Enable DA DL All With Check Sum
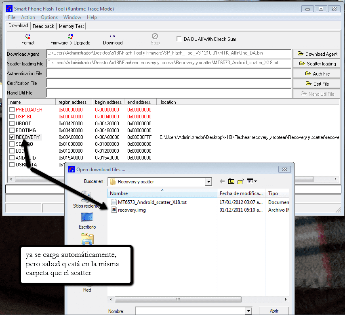Image resolution: width=345 pixels, height=315 pixels. (179, 39)
